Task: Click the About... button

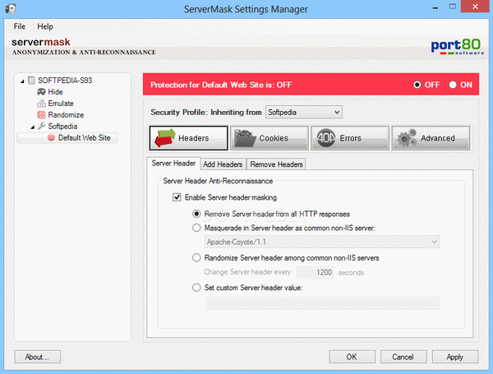Action: (x=37, y=357)
